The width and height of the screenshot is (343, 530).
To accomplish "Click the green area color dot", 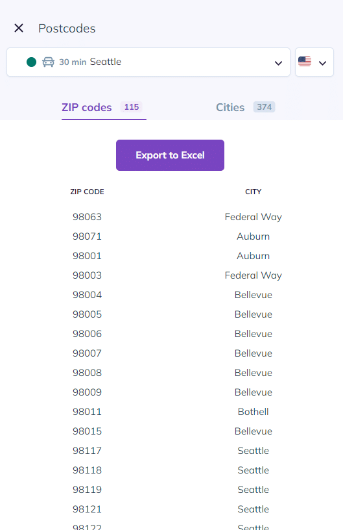I will click(x=31, y=62).
